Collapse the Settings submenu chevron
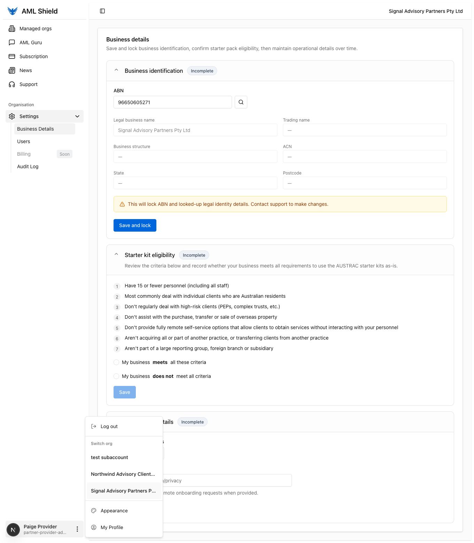The image size is (474, 543). [77, 116]
